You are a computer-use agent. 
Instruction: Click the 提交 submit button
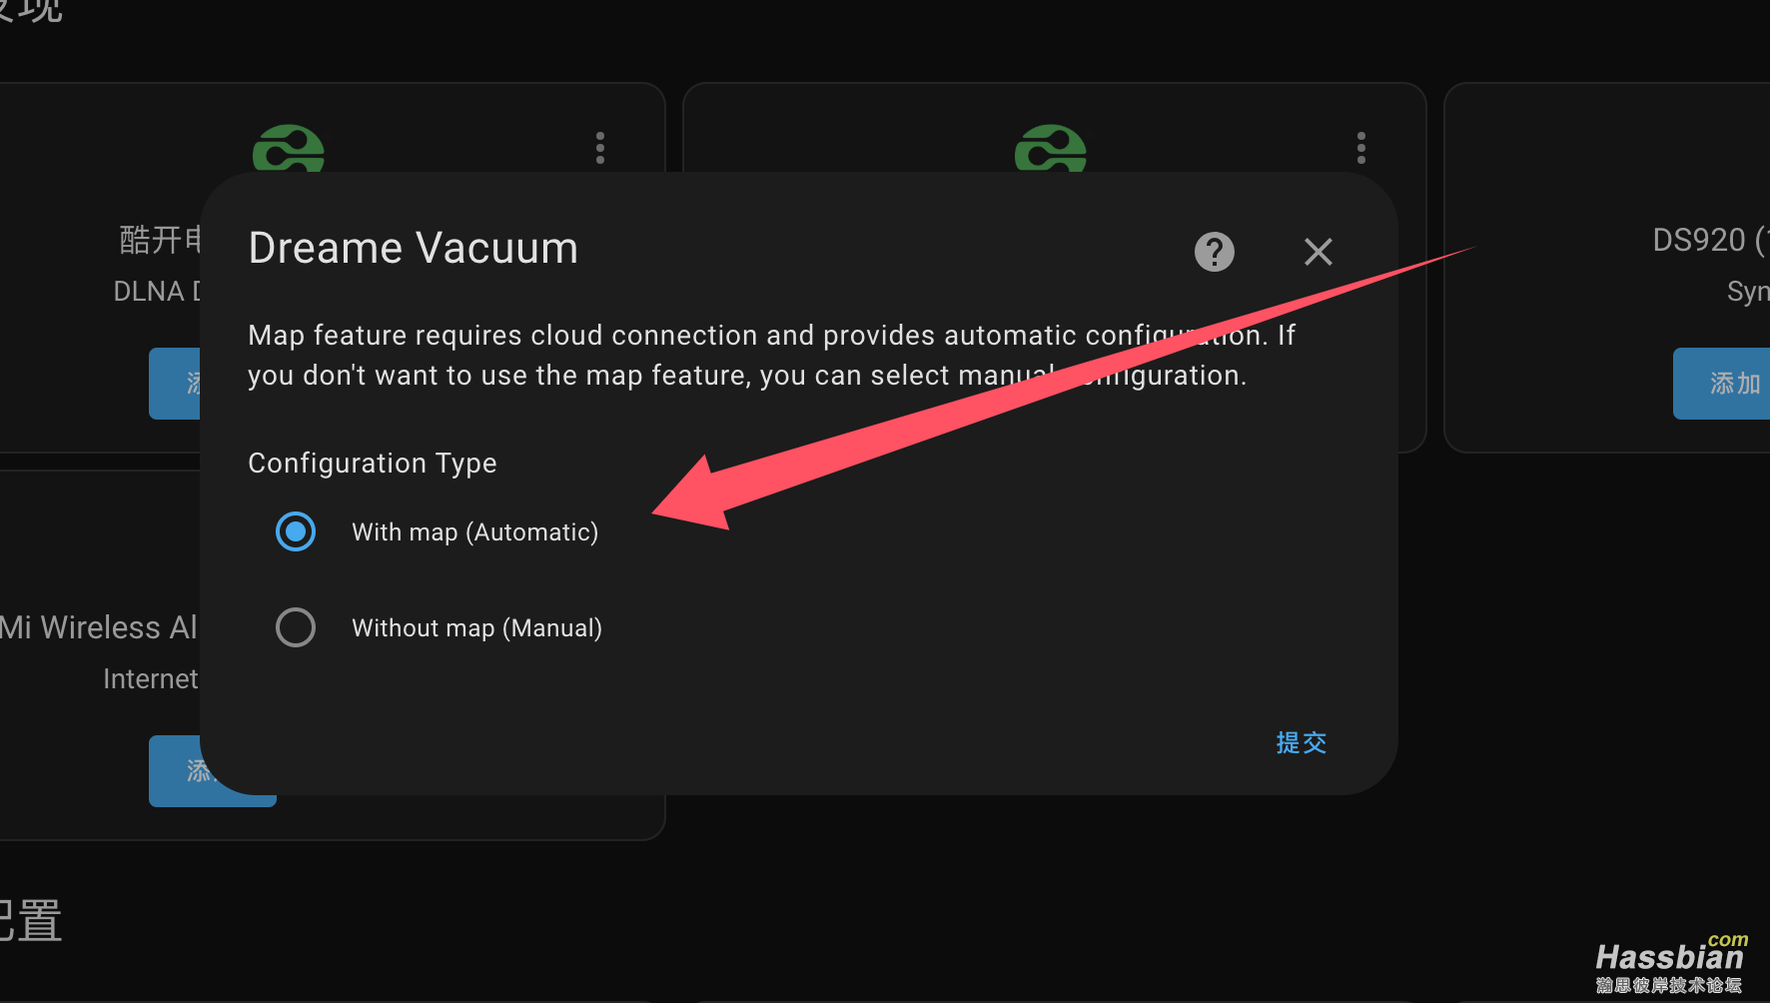(x=1302, y=743)
